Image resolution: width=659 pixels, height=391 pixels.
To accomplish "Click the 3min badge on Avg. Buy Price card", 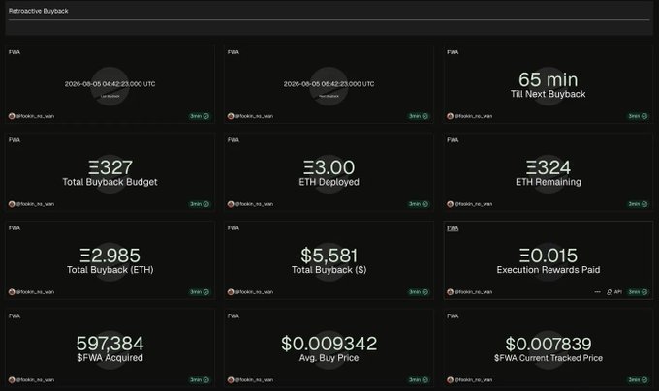I will coord(419,380).
